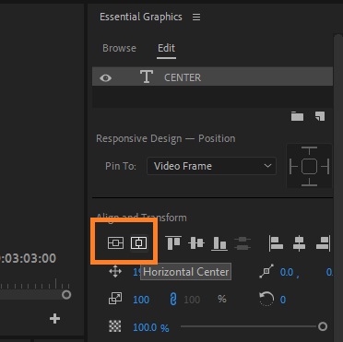
Task: Click the Responsive Design — Position heading
Action: tap(166, 138)
